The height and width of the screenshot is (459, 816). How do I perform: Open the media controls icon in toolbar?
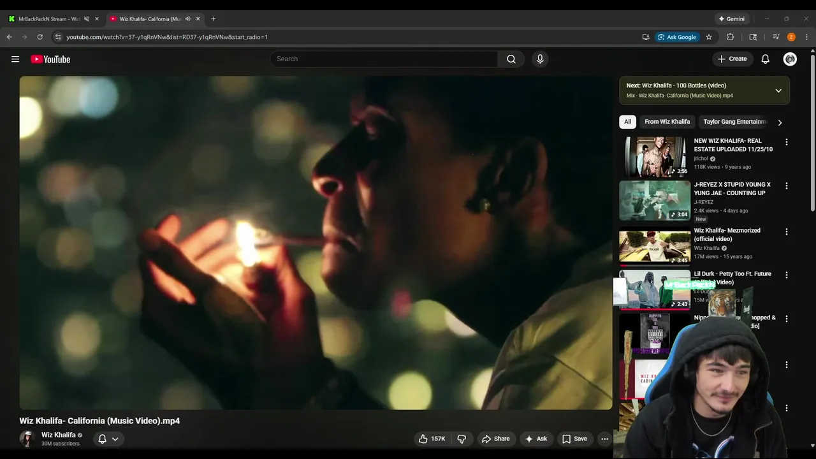776,37
